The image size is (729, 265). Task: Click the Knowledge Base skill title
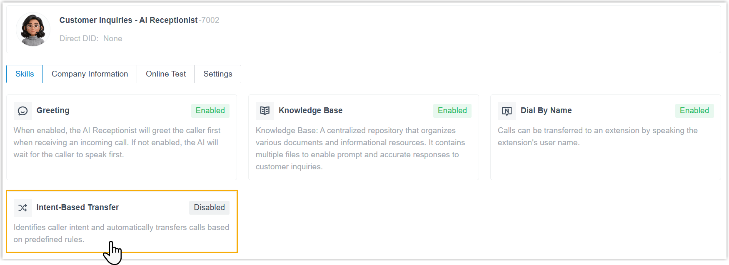click(x=310, y=111)
